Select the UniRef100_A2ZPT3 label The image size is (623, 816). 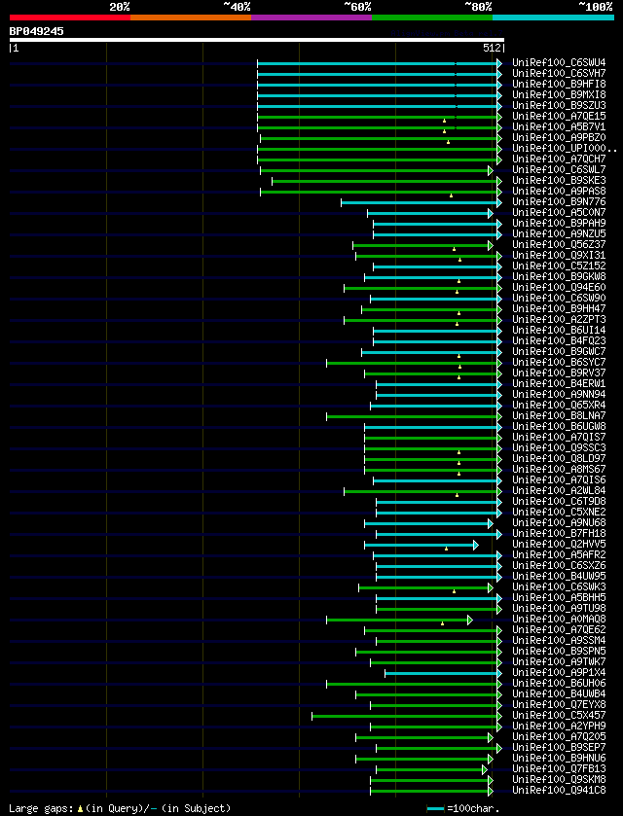point(559,320)
